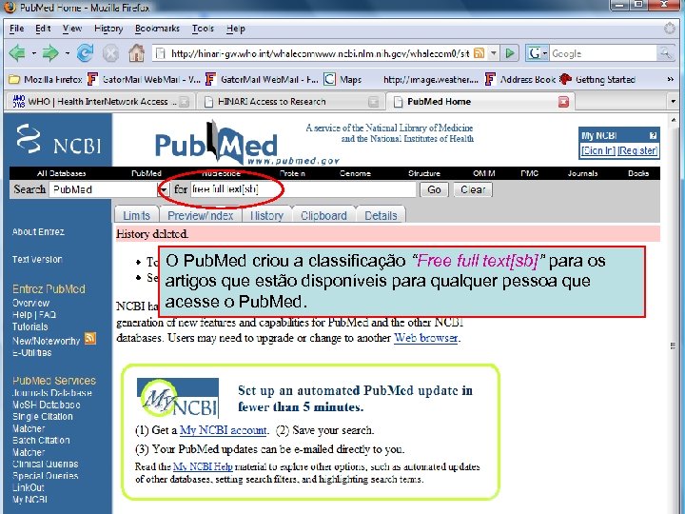Open the Details tab

tap(381, 215)
